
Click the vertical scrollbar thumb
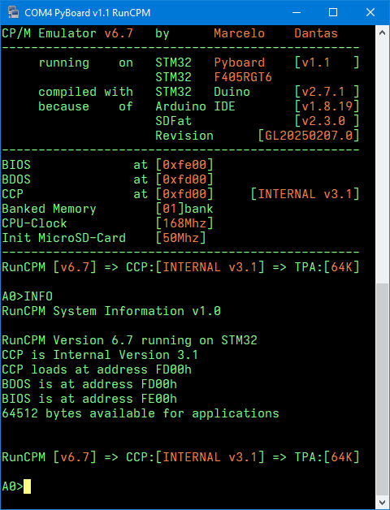click(383, 388)
